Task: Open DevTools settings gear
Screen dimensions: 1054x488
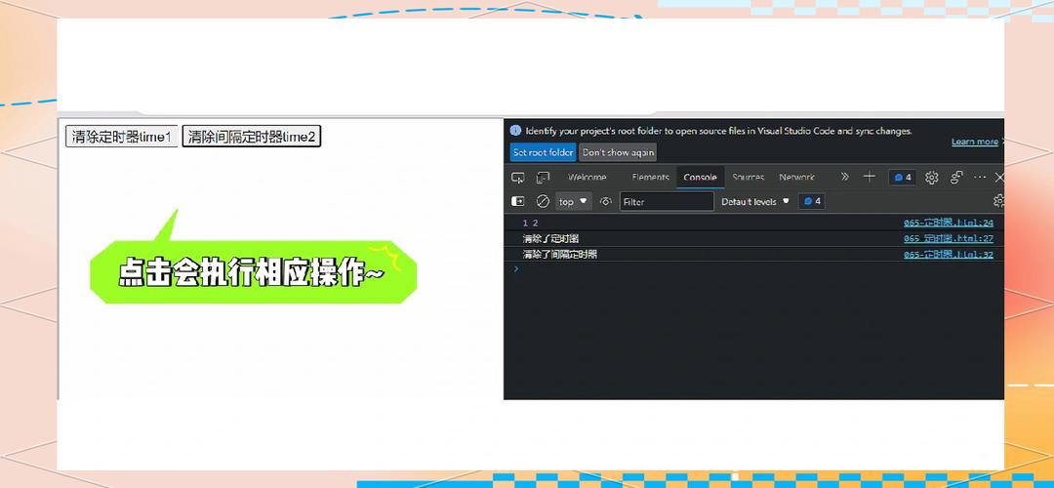Action: (932, 178)
